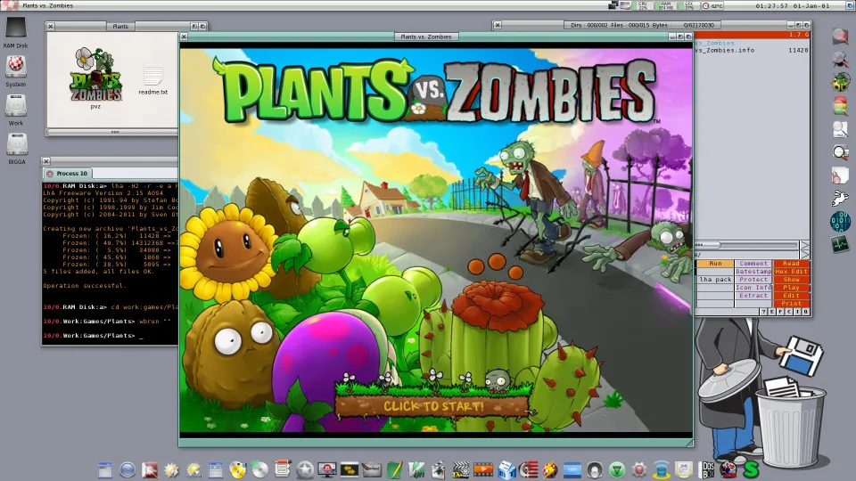Launch the green S icon in dock
The image size is (856, 481).
751,469
